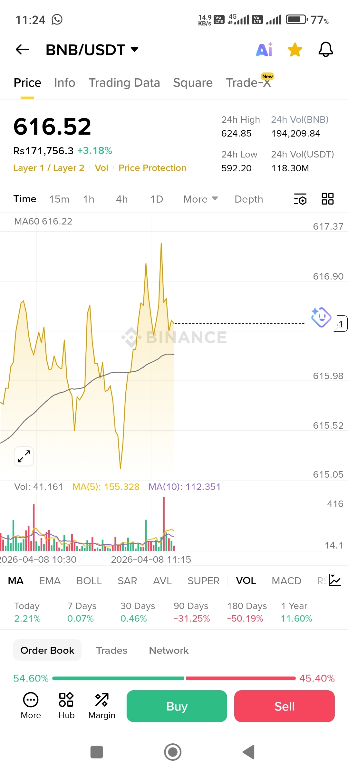
Task: Open the More options menu
Action: tap(31, 706)
